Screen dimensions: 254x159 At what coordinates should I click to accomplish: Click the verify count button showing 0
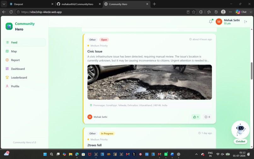[x=207, y=117]
